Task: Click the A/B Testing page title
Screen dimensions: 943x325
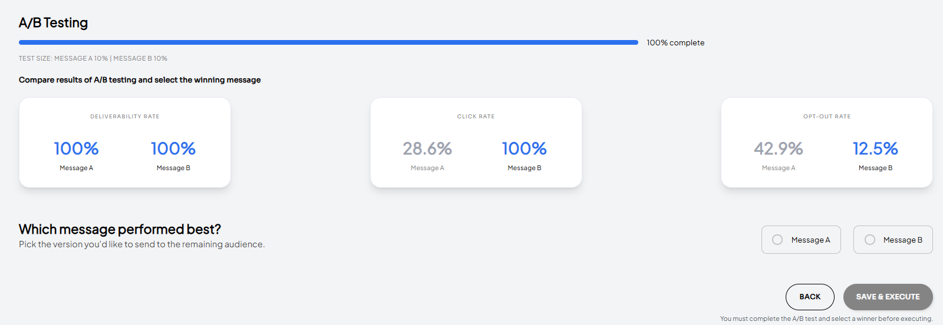Action: [x=53, y=23]
